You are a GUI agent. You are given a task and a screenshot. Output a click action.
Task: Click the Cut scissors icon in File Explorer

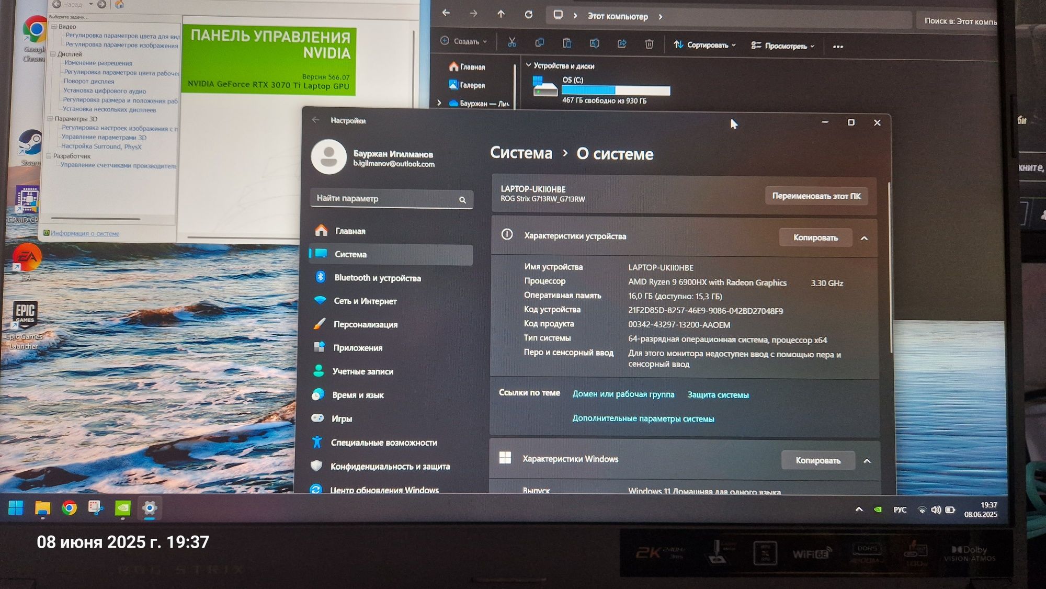pyautogui.click(x=512, y=43)
